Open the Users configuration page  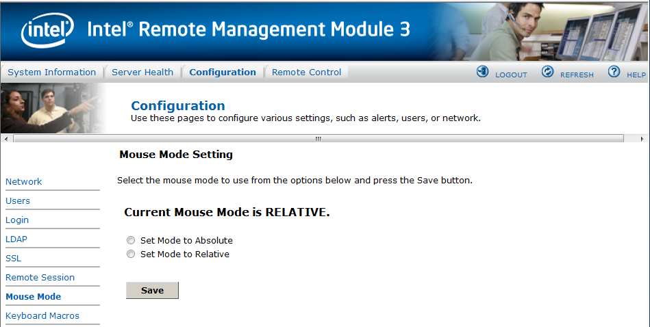click(18, 200)
